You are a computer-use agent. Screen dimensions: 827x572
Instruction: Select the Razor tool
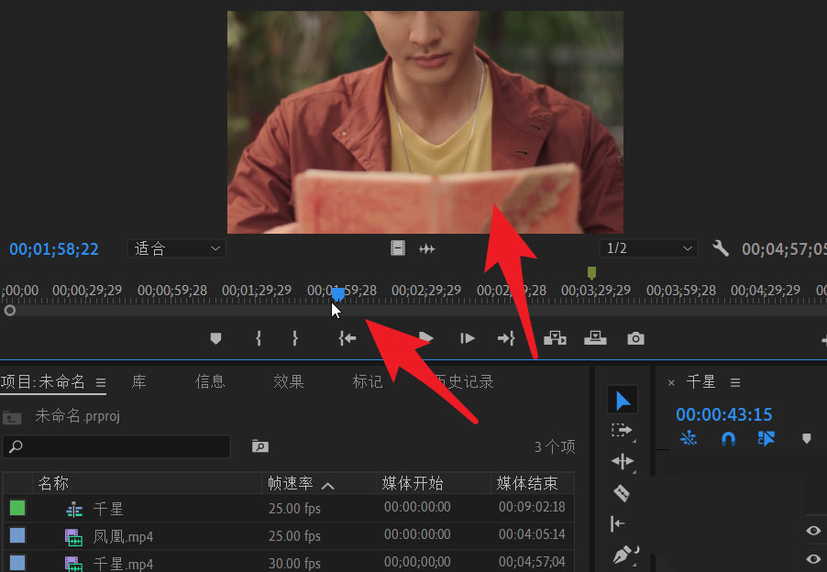[x=622, y=493]
